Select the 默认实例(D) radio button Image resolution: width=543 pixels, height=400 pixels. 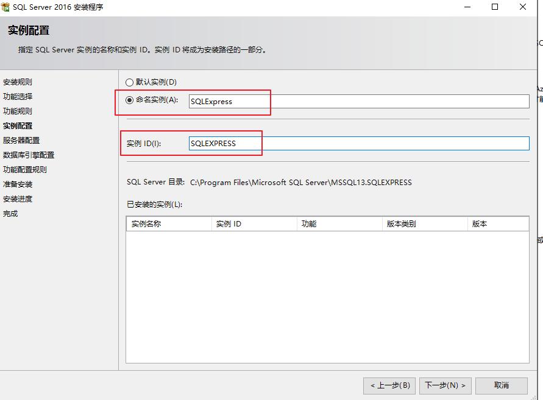(x=129, y=82)
